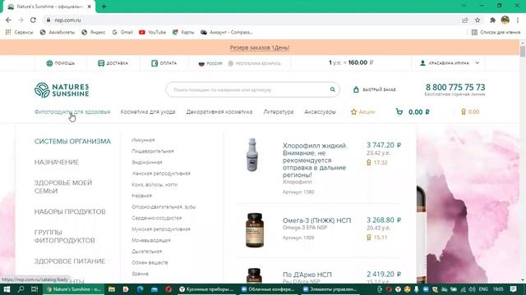The width and height of the screenshot is (526, 295).
Task: Select Россия country option
Action: (210, 64)
